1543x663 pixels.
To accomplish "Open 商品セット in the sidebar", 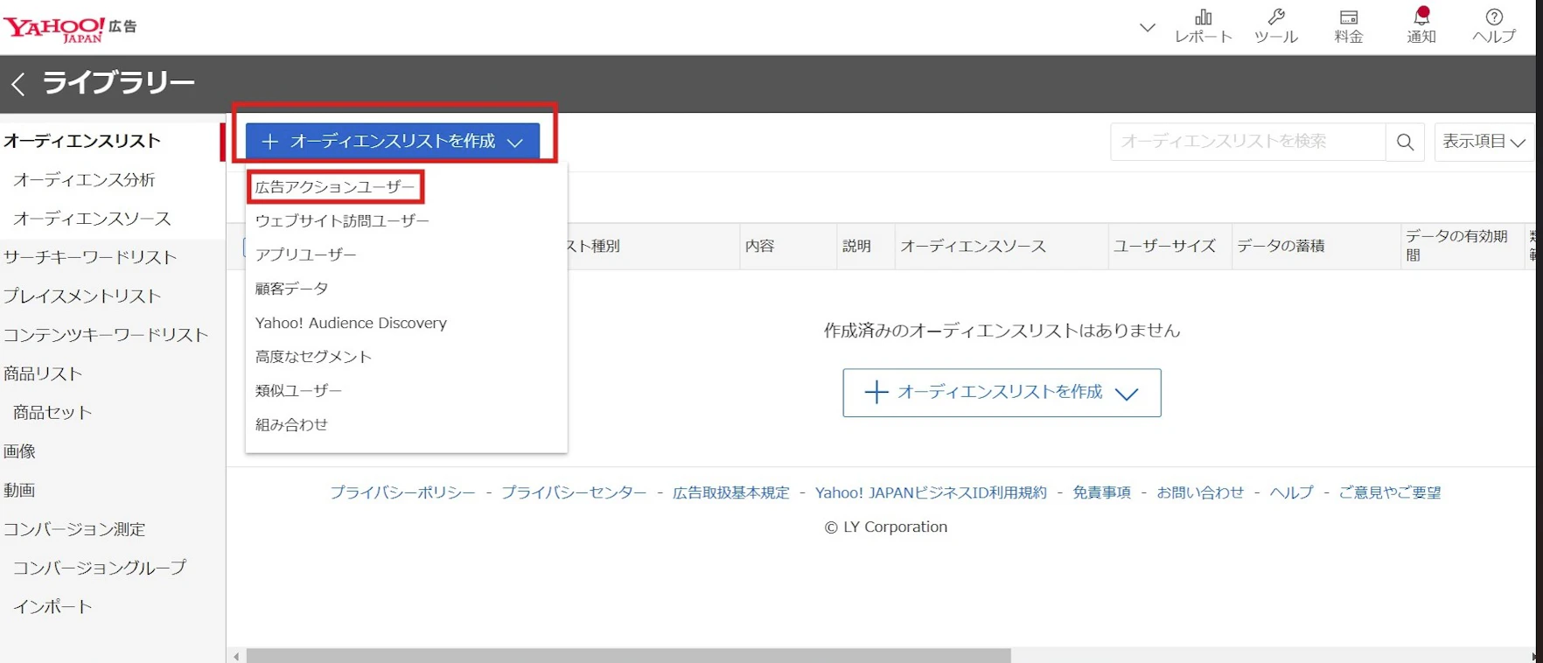I will pyautogui.click(x=52, y=413).
